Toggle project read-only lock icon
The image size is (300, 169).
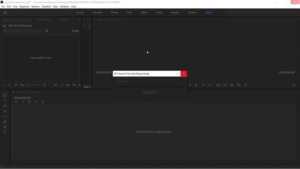coord(4,85)
